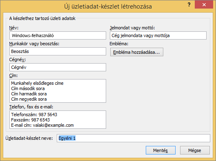The width and height of the screenshot is (216, 161).
Task: Click the Jelmondat vagy mottó field
Action: 158,35
